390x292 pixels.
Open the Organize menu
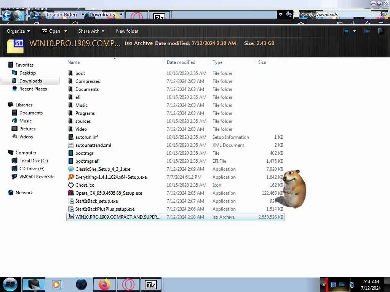click(x=18, y=31)
